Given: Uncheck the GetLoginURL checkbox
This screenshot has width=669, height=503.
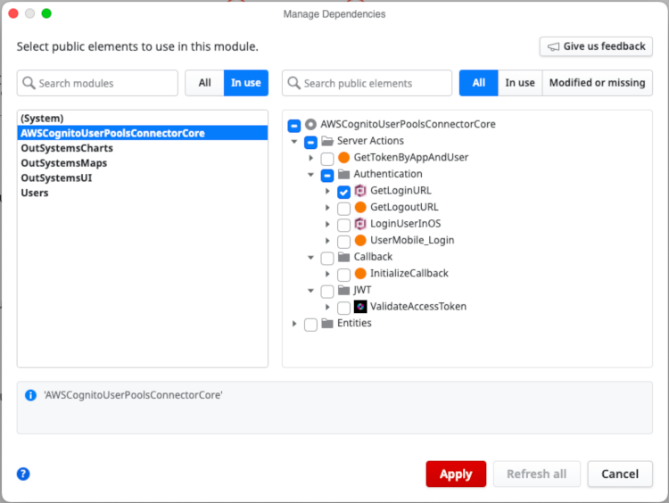Looking at the screenshot, I should tap(344, 192).
